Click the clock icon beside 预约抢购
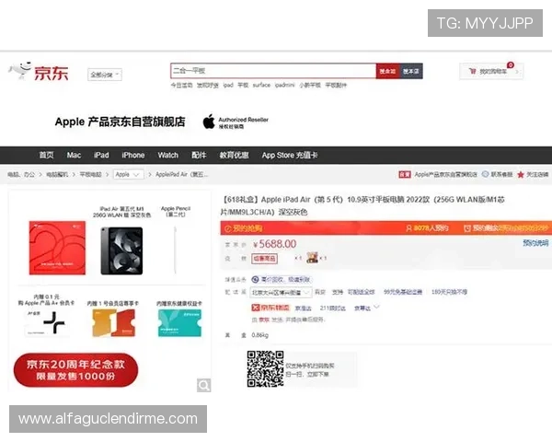 228,228
